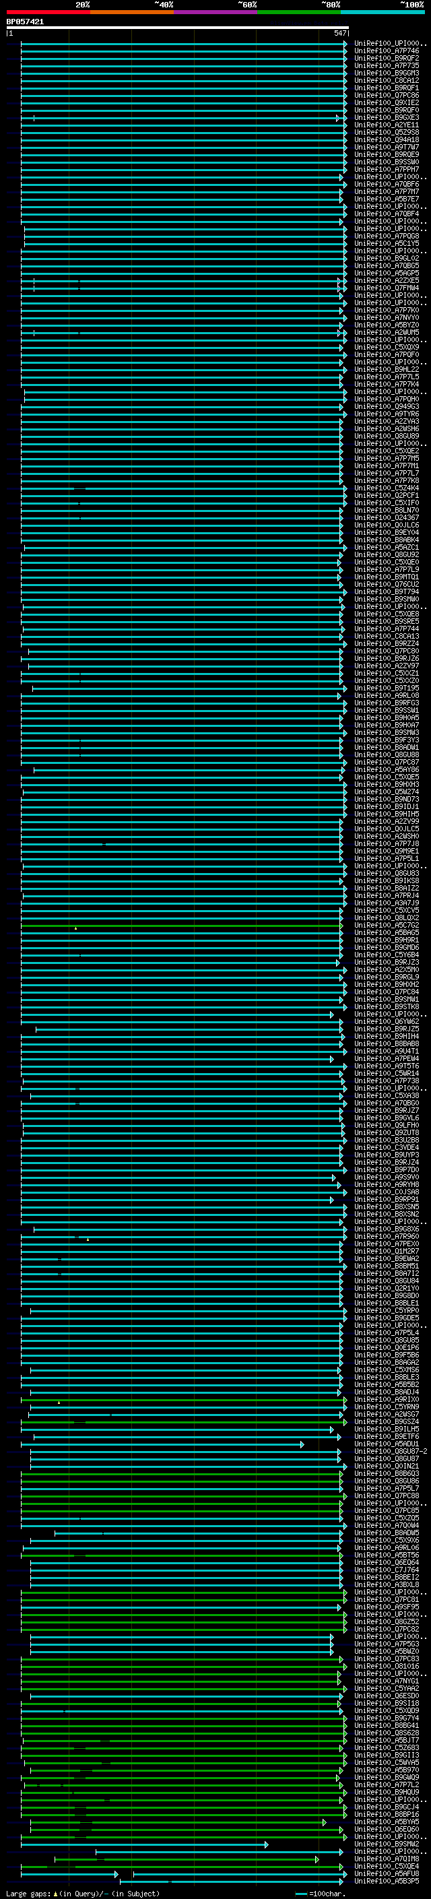
Task: Click the purple ~60% identity legend segment
Action: (x=216, y=12)
